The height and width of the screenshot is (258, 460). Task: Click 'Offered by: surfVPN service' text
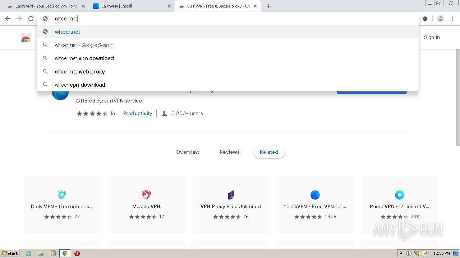[109, 101]
